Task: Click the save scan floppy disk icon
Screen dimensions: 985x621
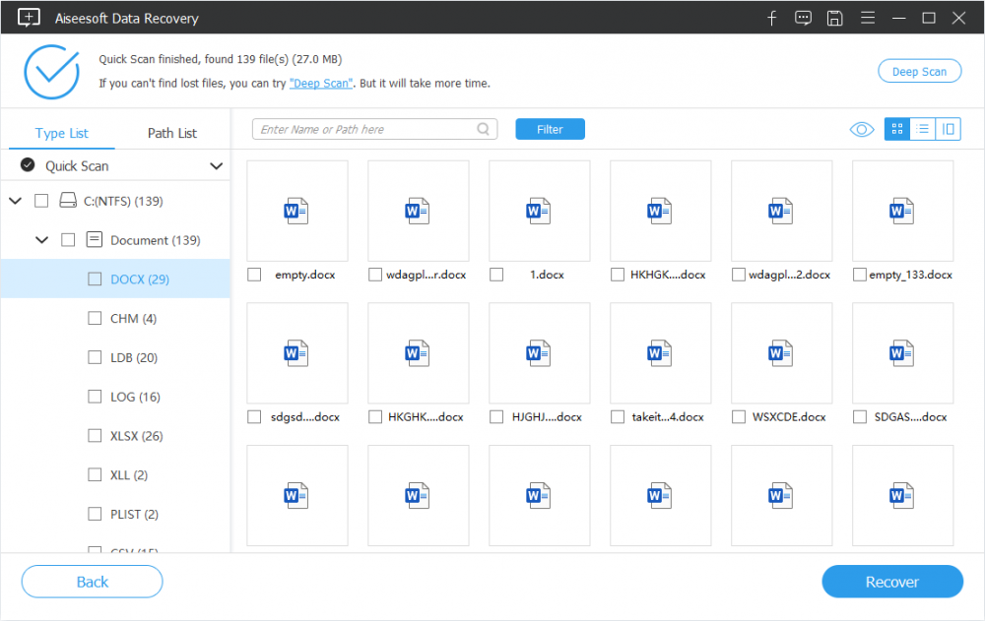Action: click(x=834, y=18)
